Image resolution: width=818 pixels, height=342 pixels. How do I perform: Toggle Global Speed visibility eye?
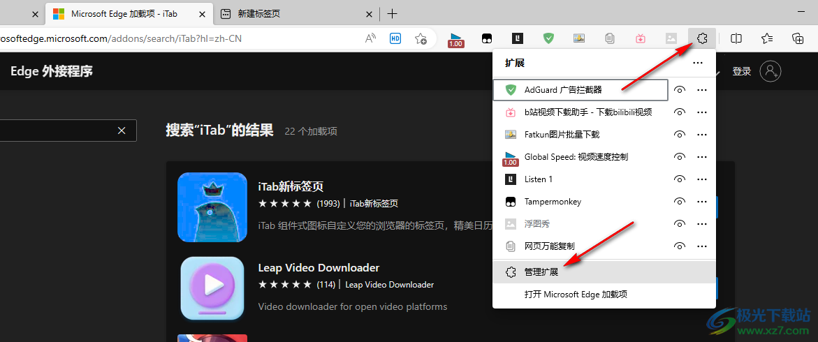click(679, 157)
